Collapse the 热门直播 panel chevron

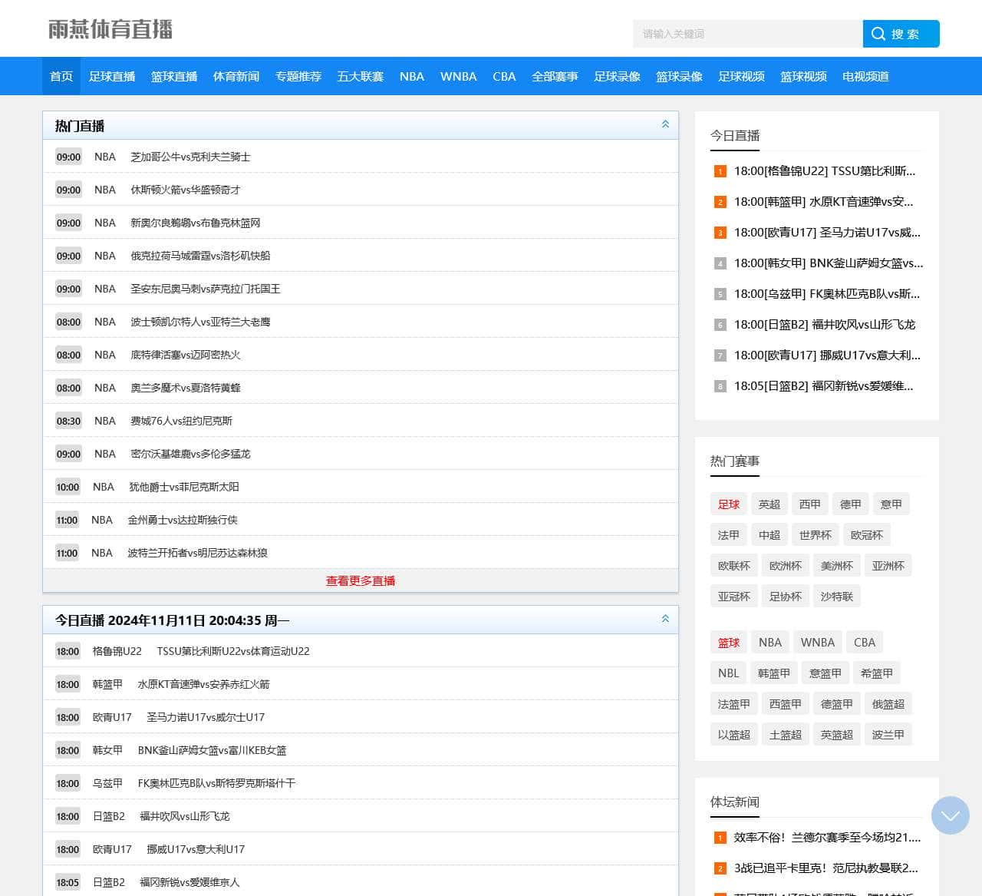pyautogui.click(x=665, y=124)
